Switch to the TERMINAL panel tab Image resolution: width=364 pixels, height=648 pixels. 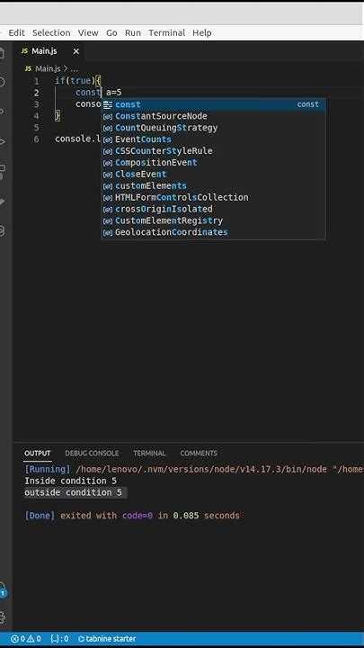click(149, 454)
